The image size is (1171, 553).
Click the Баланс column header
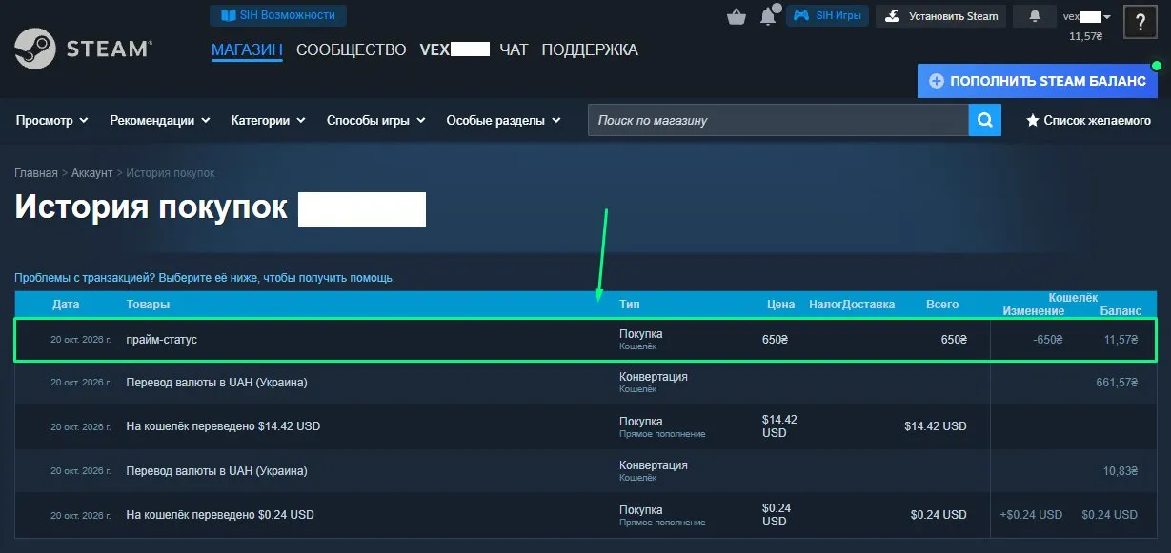[x=1120, y=311]
